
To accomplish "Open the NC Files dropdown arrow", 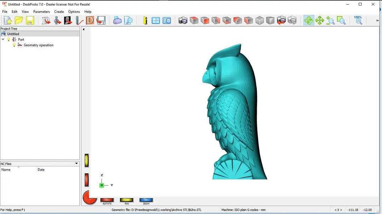I will [76, 164].
